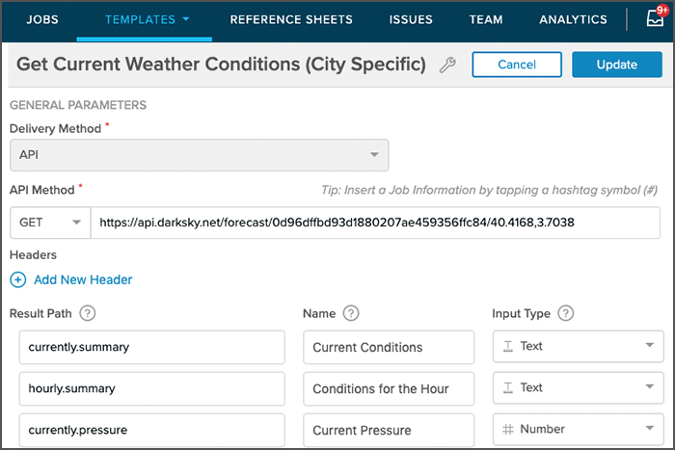Click the plus icon for Add New Header
This screenshot has width=675, height=450.
(x=18, y=279)
